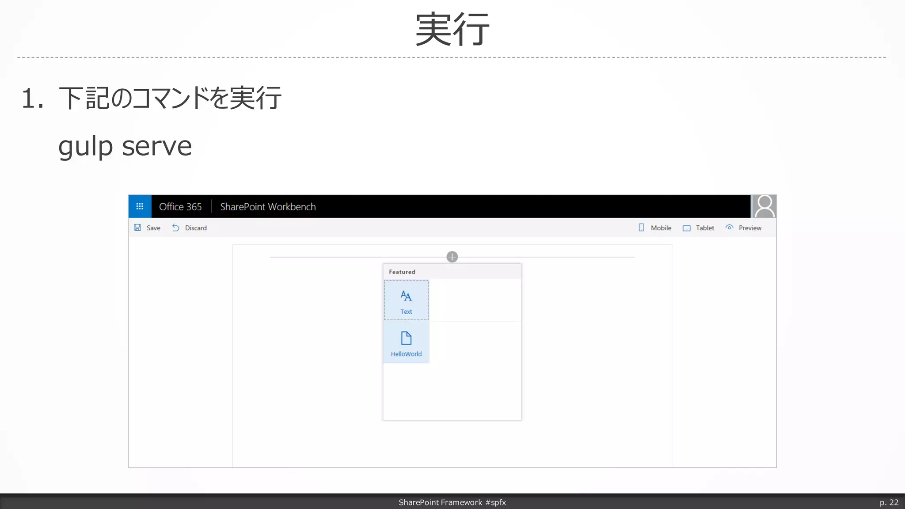Click the Discard button label
The width and height of the screenshot is (905, 509).
point(196,228)
